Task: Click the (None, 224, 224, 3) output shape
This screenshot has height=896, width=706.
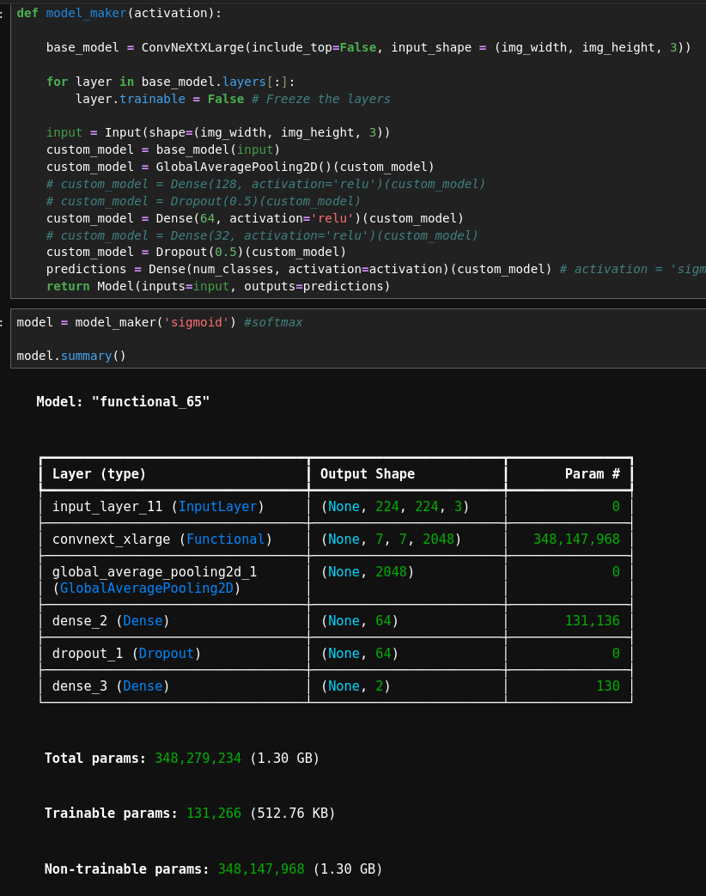Action: pyautogui.click(x=395, y=506)
